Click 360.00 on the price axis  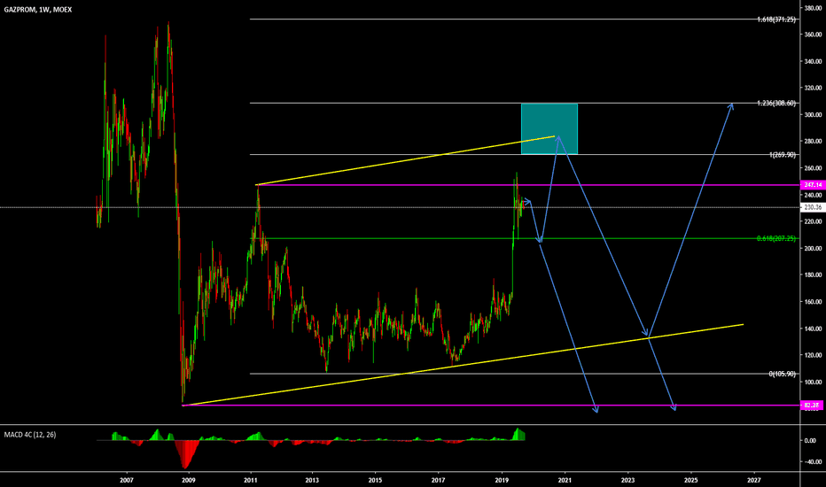[814, 35]
